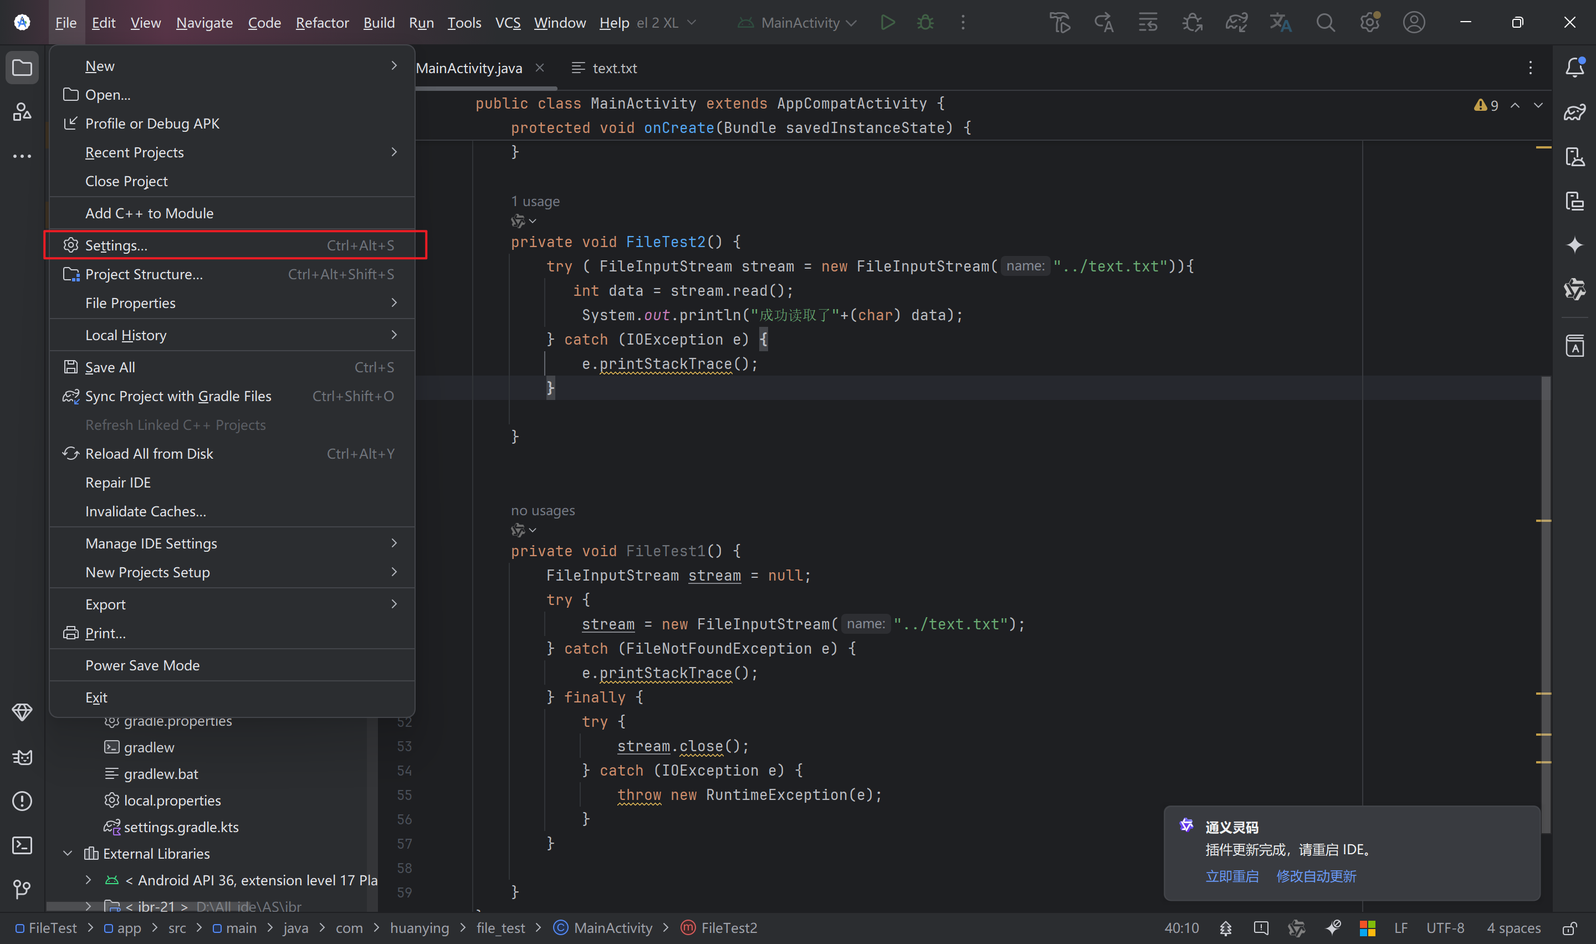Viewport: 1596px width, 944px height.
Task: Click 立即重启 restart link
Action: pyautogui.click(x=1231, y=876)
